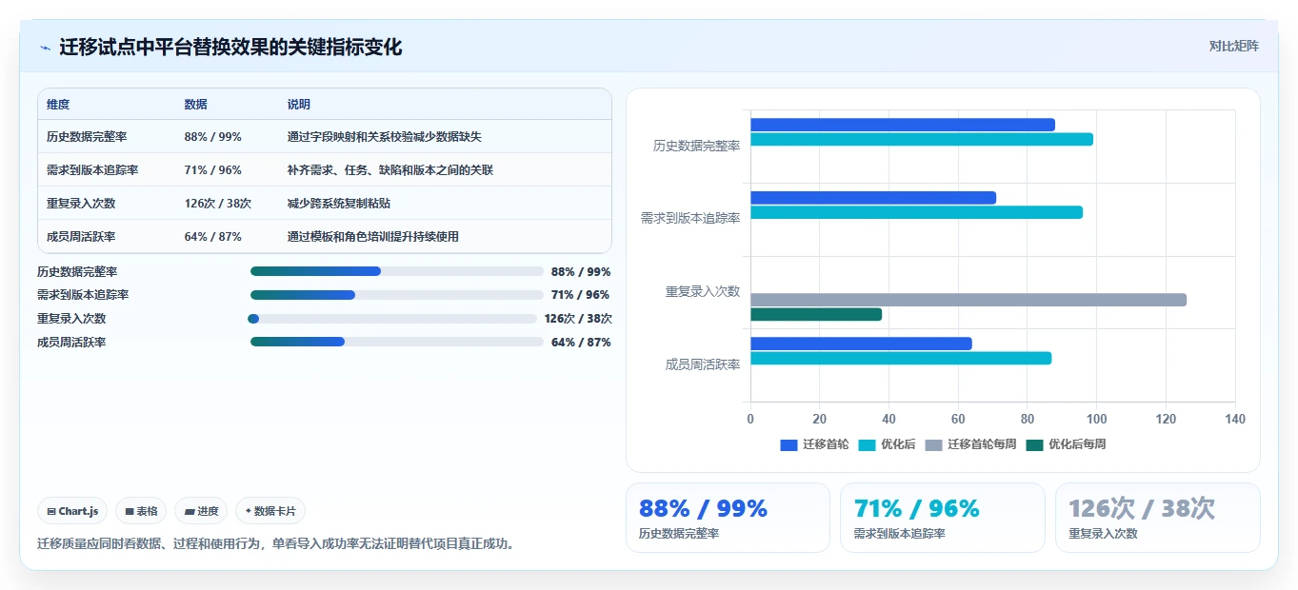This screenshot has height=590, width=1298.
Task: Click the blue 迁移首轮 legend color box
Action: click(789, 444)
